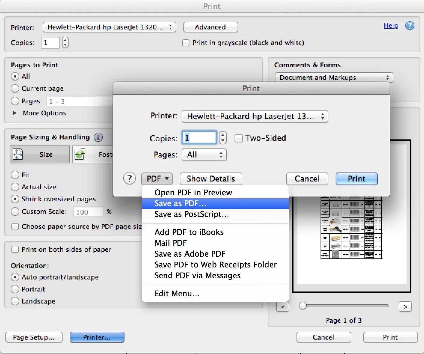This screenshot has width=424, height=354.
Task: Choose Mail PDF menu item
Action: click(215, 243)
